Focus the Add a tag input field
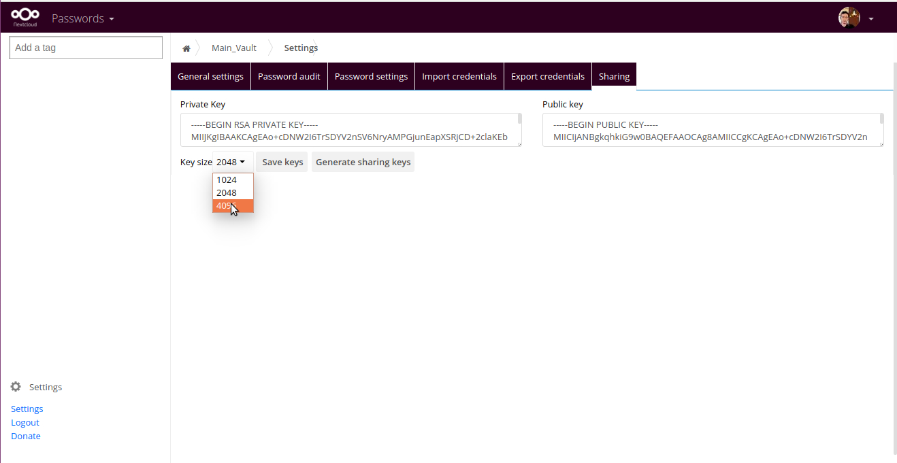The image size is (897, 463). click(x=86, y=48)
